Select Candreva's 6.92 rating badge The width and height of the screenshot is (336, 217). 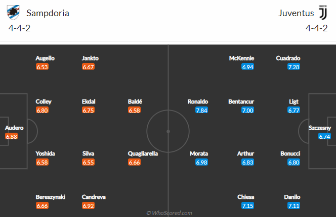point(88,206)
